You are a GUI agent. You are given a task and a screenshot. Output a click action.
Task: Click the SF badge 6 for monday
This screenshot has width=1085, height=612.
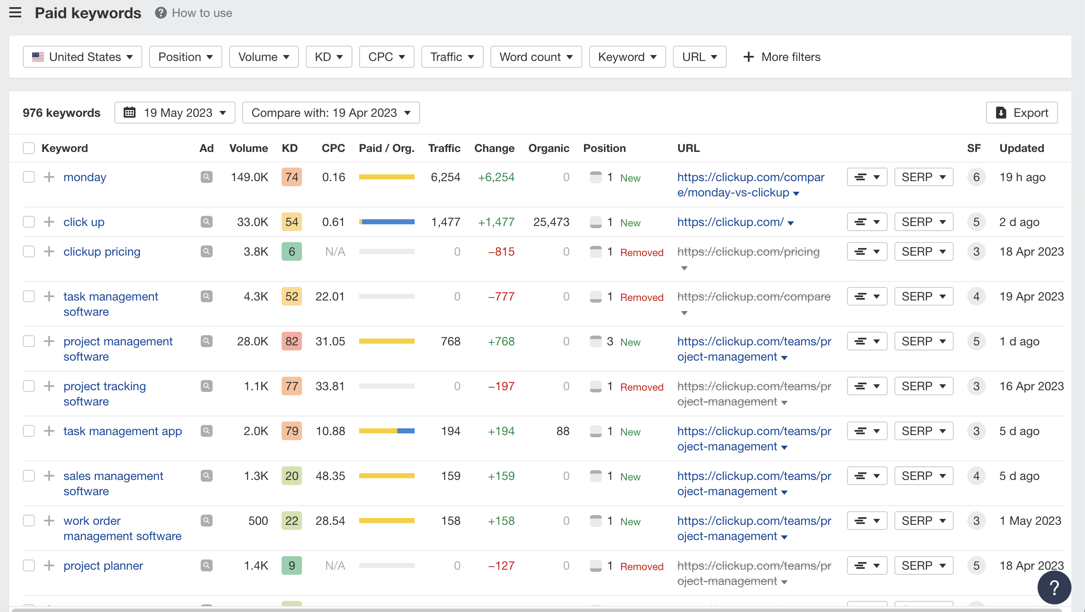(x=976, y=177)
